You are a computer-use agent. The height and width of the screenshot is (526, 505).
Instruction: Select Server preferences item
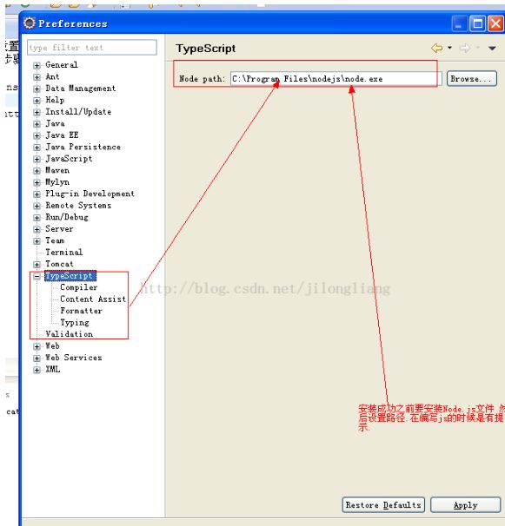tap(59, 229)
